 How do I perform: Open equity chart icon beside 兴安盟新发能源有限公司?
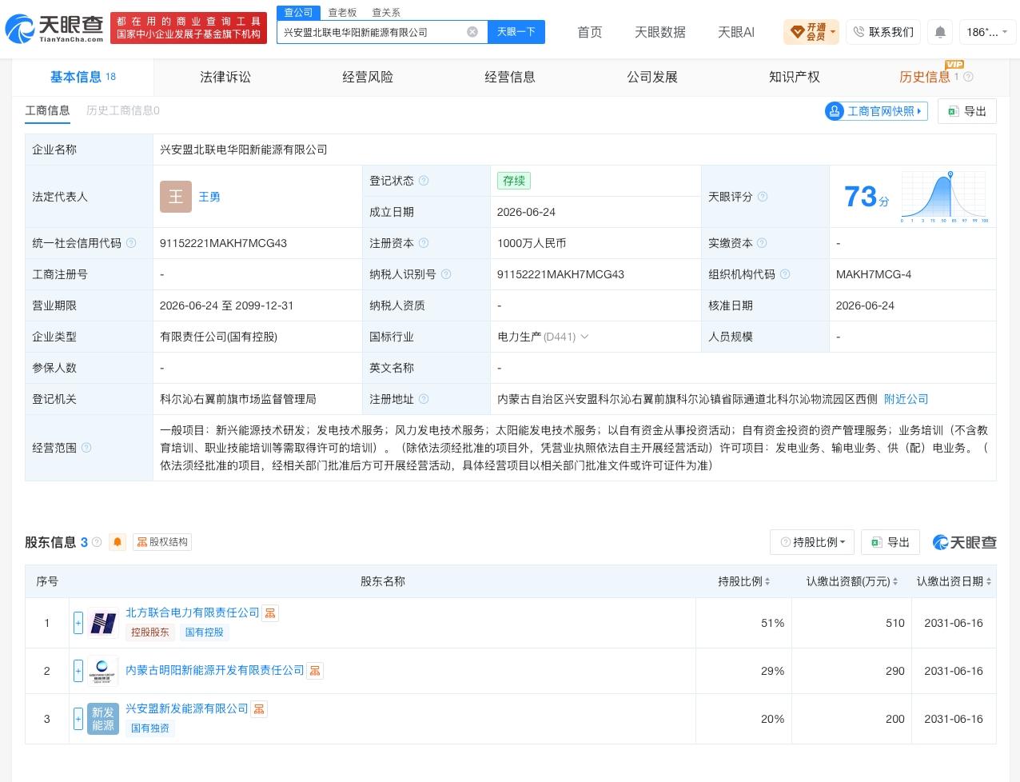pos(259,709)
